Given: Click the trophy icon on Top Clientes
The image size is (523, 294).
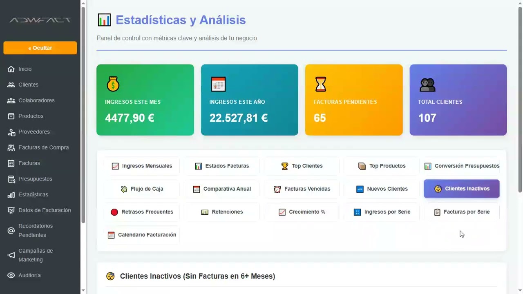Looking at the screenshot, I should tap(285, 166).
